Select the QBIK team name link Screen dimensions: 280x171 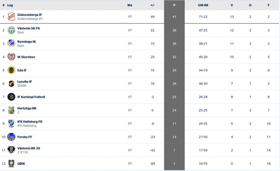pos(21,164)
